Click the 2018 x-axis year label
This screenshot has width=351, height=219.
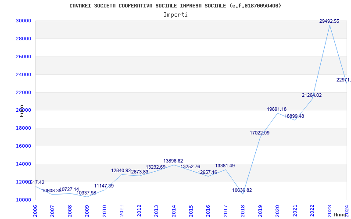pyautogui.click(x=243, y=211)
